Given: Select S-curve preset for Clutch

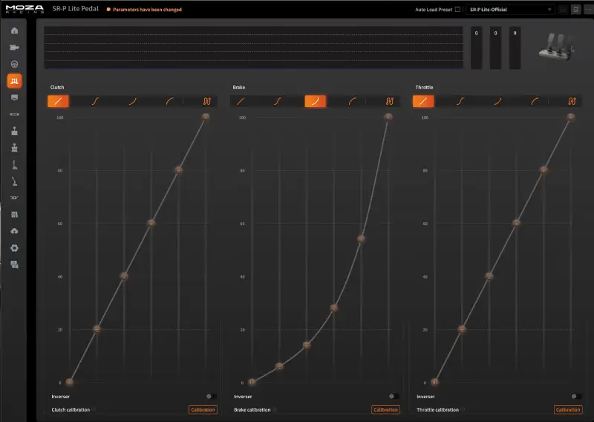Looking at the screenshot, I should (x=96, y=101).
